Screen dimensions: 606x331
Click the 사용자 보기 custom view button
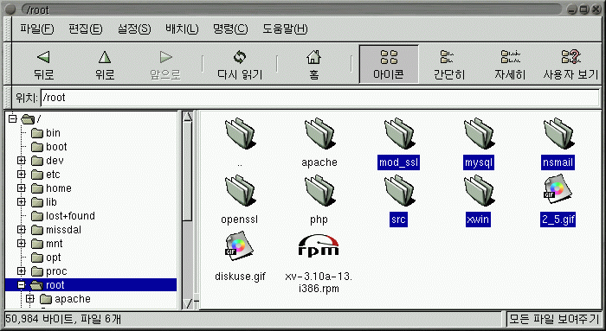point(571,65)
